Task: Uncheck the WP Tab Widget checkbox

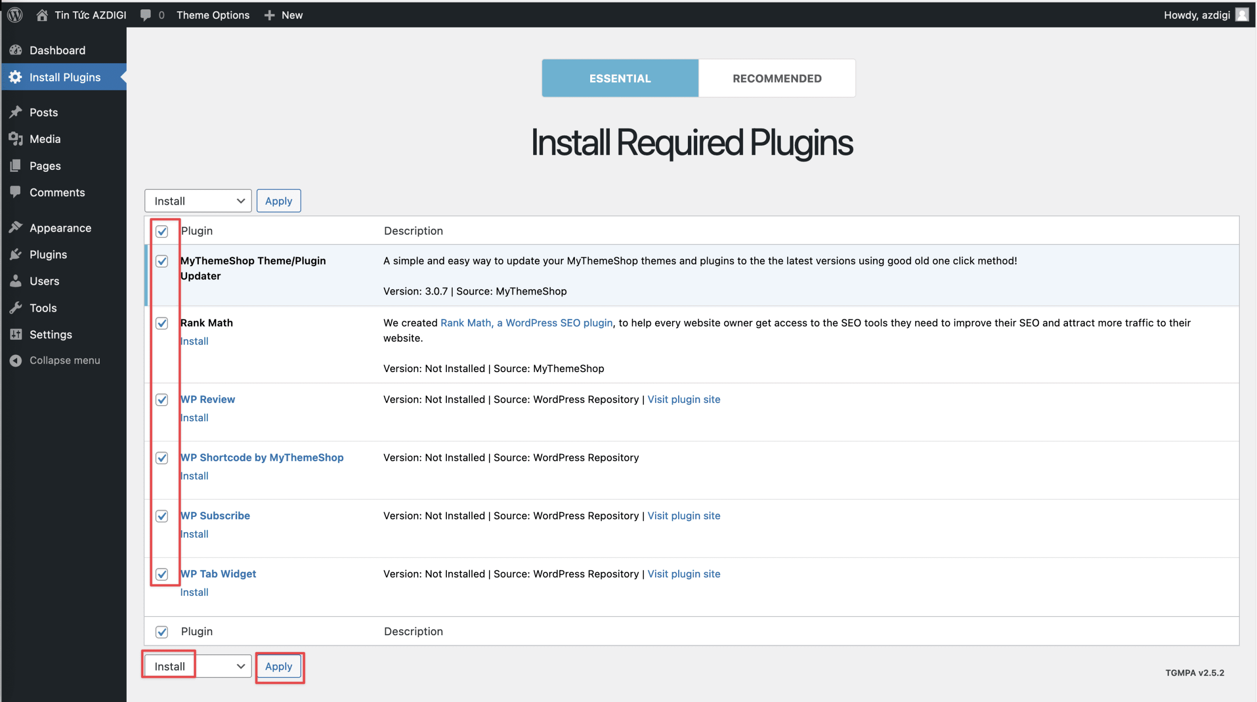Action: click(x=162, y=574)
